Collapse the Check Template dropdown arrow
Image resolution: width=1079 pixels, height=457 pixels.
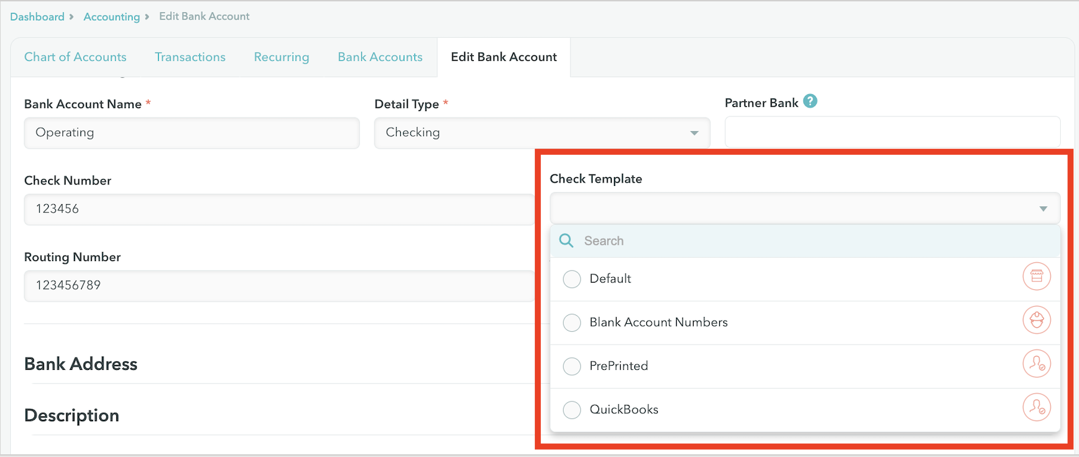(x=1043, y=209)
